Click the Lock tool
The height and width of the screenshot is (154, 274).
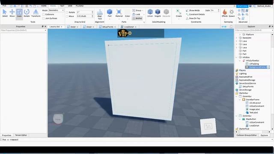136,14
